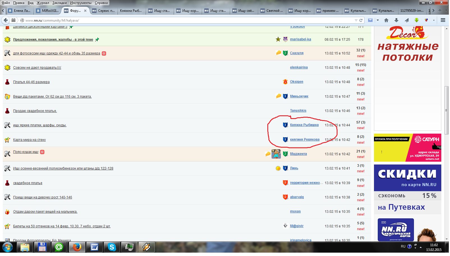Click the mail envelope toolbar icon
This screenshot has width=450, height=256.
tap(370, 20)
